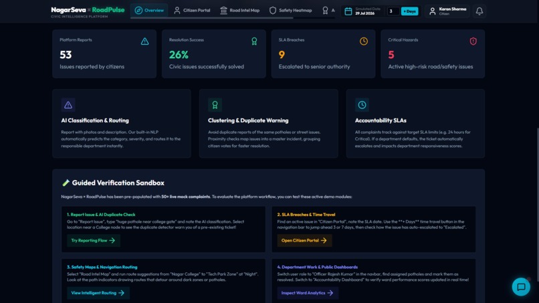Click 'AI Classification & Routing' heading

95,120
